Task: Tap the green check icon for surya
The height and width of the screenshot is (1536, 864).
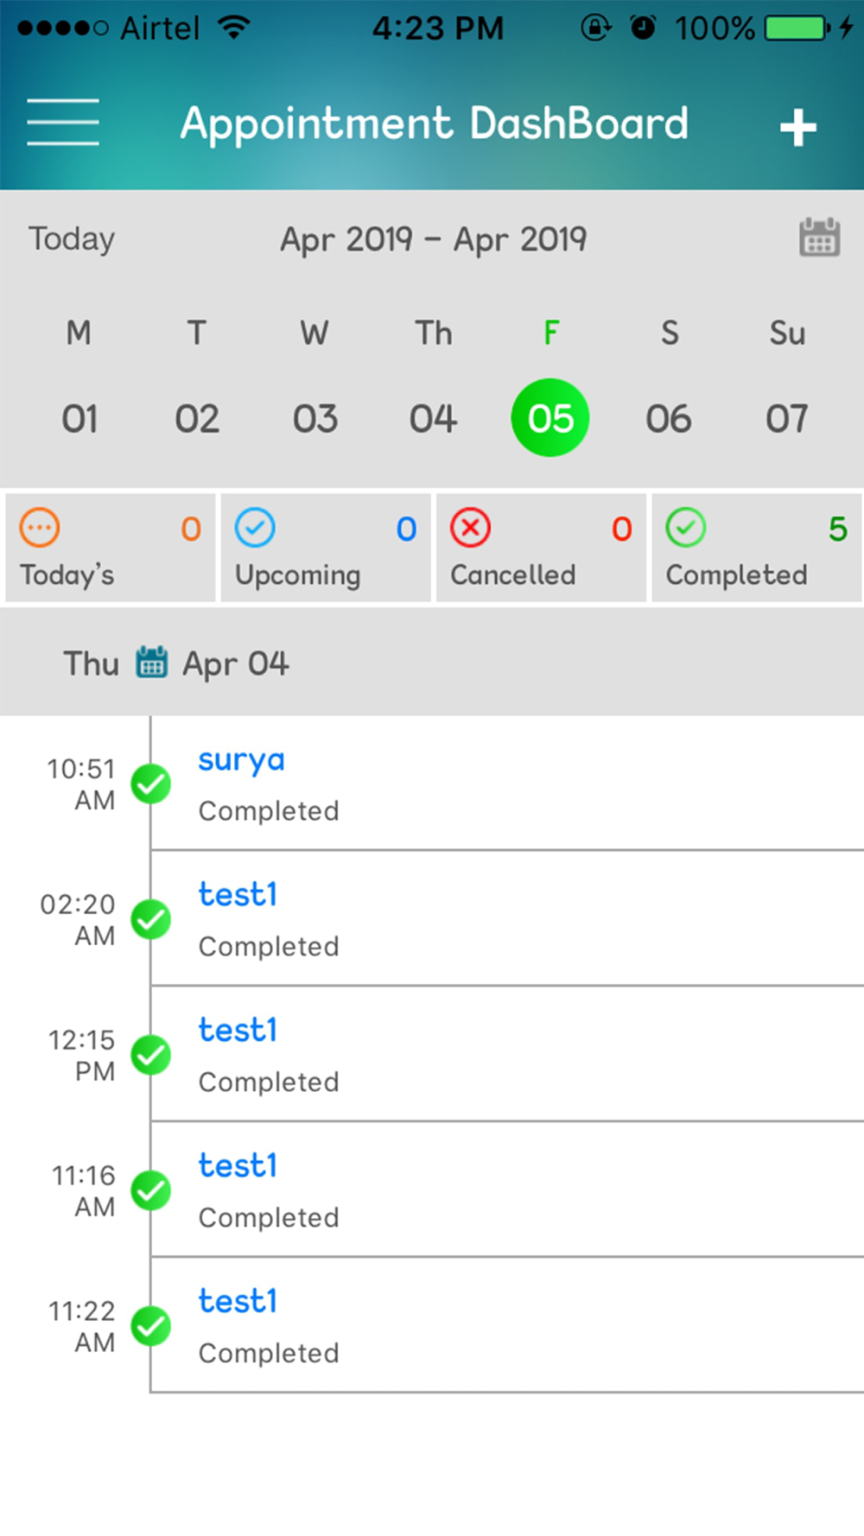Action: click(x=151, y=784)
